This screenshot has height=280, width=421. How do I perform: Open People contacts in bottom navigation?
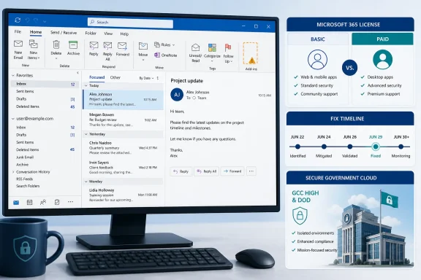coord(43,202)
